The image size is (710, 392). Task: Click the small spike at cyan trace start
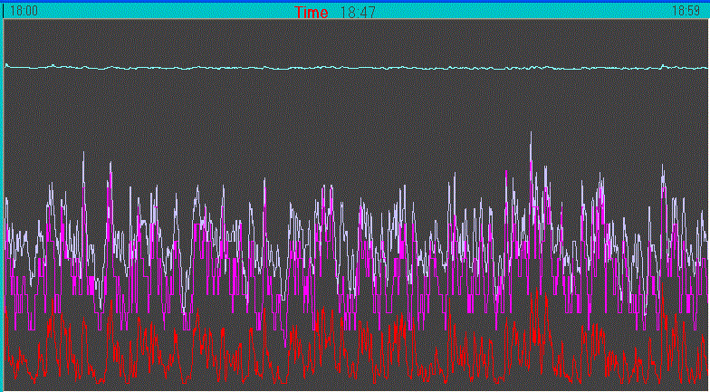[x=6, y=64]
